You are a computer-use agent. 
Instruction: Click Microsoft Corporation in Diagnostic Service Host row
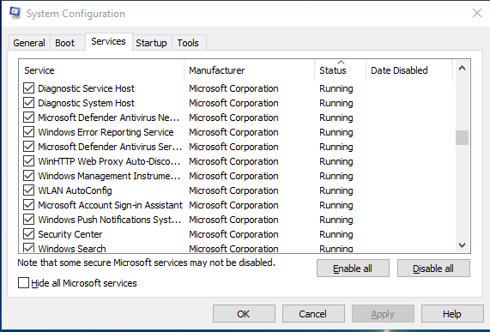233,88
